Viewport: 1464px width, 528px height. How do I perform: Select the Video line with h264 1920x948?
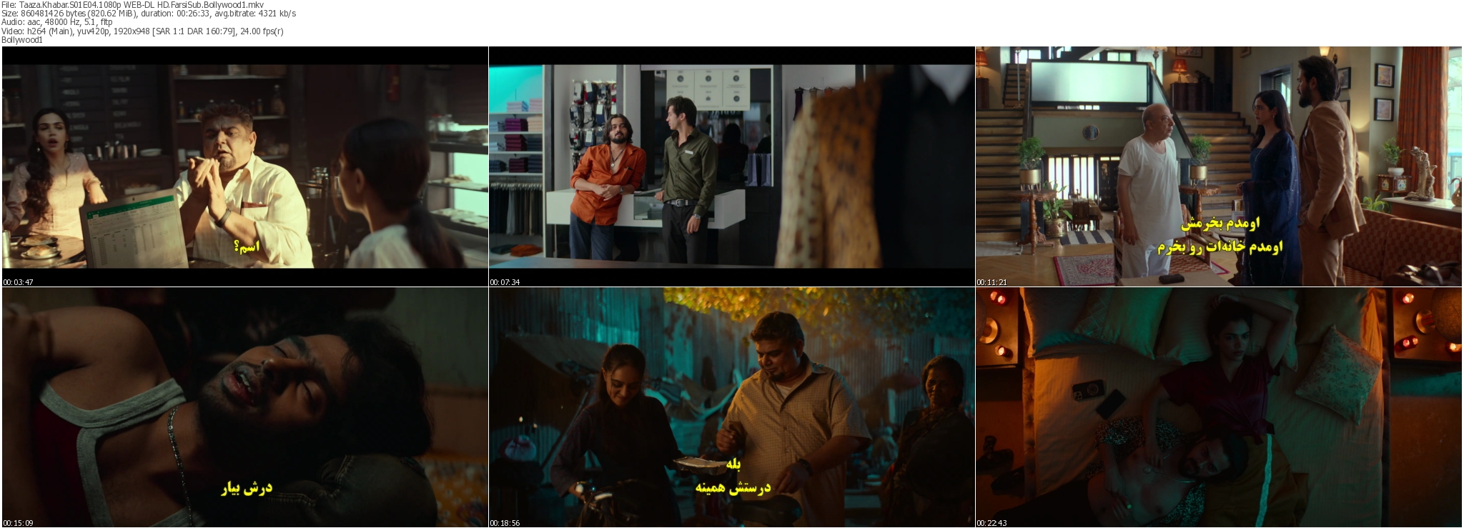(142, 31)
